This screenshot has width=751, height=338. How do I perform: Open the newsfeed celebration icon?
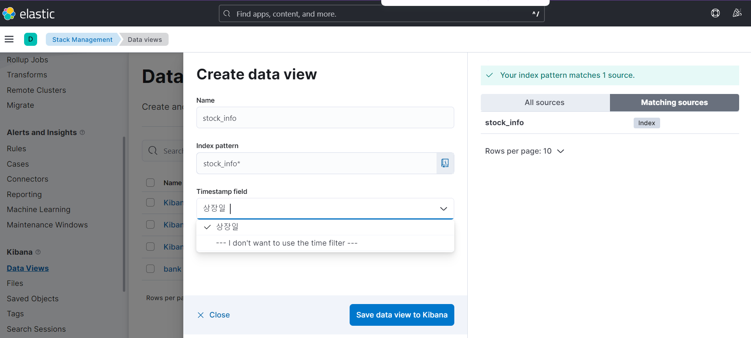point(737,13)
